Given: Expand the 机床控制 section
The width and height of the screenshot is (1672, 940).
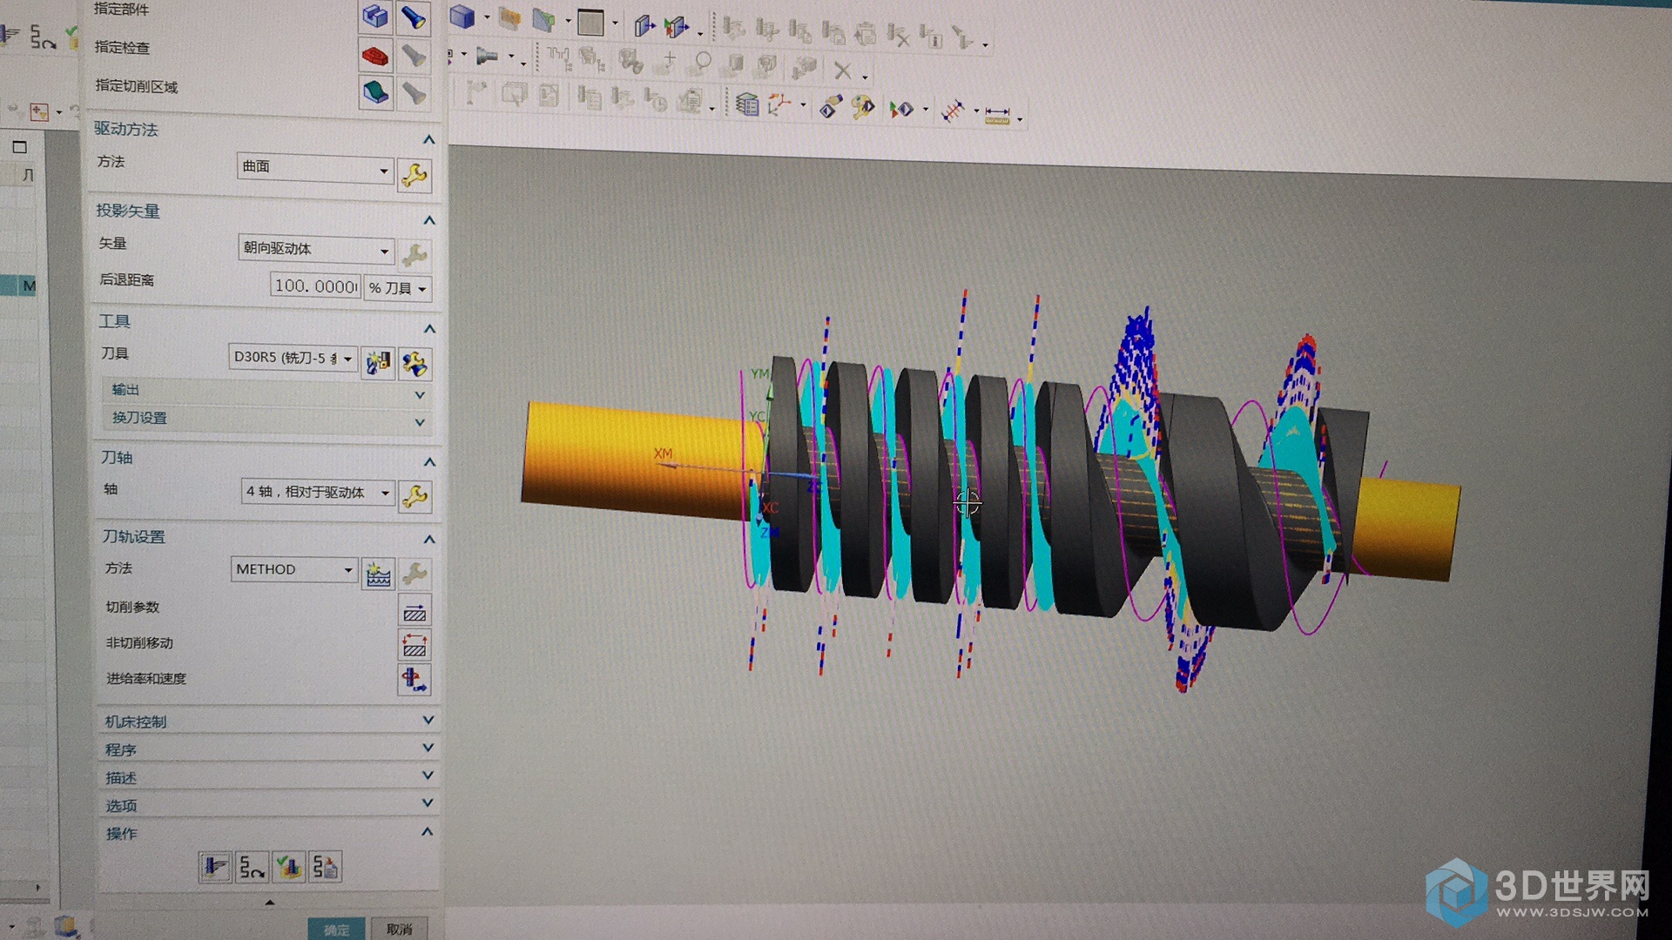Looking at the screenshot, I should click(428, 720).
